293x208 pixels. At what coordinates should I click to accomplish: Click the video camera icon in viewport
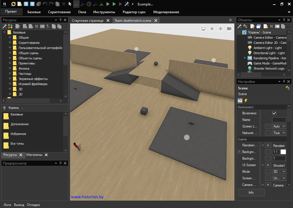(x=229, y=29)
